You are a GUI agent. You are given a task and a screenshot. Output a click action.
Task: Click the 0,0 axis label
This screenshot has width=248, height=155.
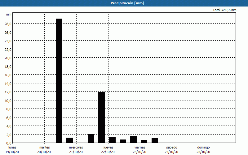click(9, 143)
